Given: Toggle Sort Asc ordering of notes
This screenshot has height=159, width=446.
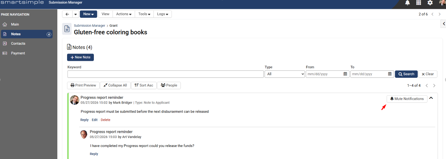Looking at the screenshot, I should 144,85.
